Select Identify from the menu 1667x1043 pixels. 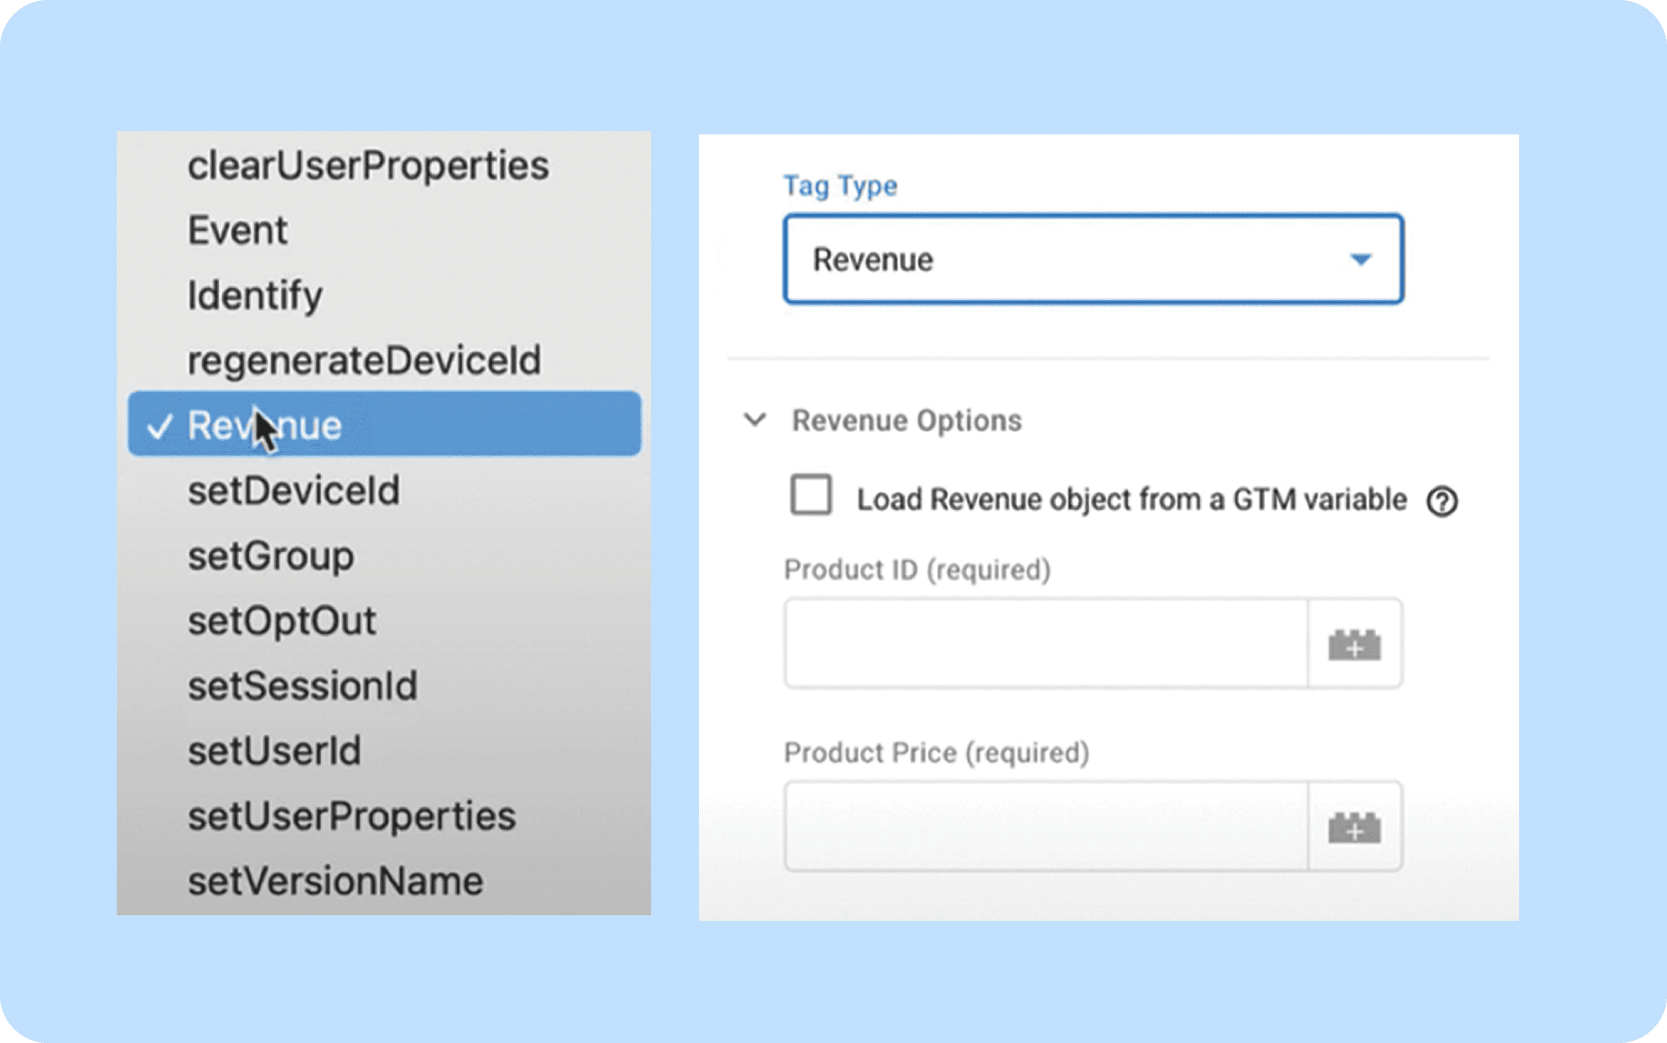click(x=255, y=295)
